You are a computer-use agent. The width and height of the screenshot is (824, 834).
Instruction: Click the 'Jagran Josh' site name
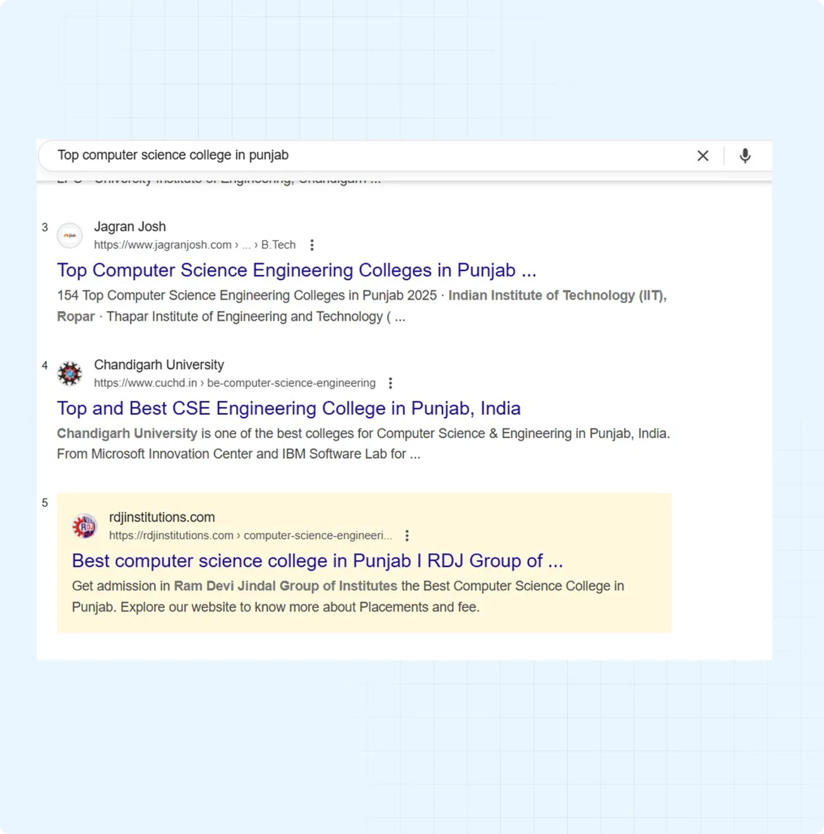coord(130,227)
